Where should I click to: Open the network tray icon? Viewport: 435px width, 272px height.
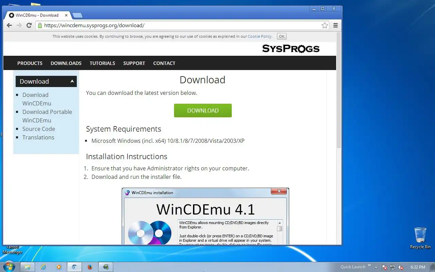393,267
